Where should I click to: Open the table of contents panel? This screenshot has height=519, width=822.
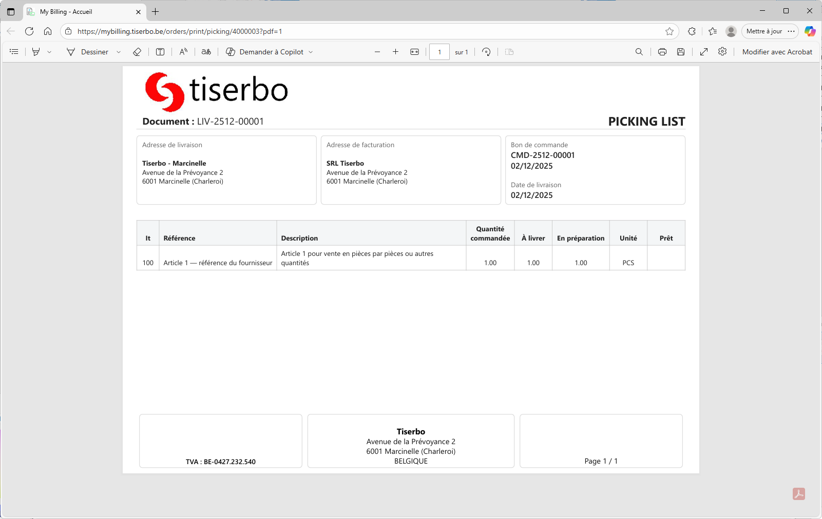pyautogui.click(x=14, y=52)
